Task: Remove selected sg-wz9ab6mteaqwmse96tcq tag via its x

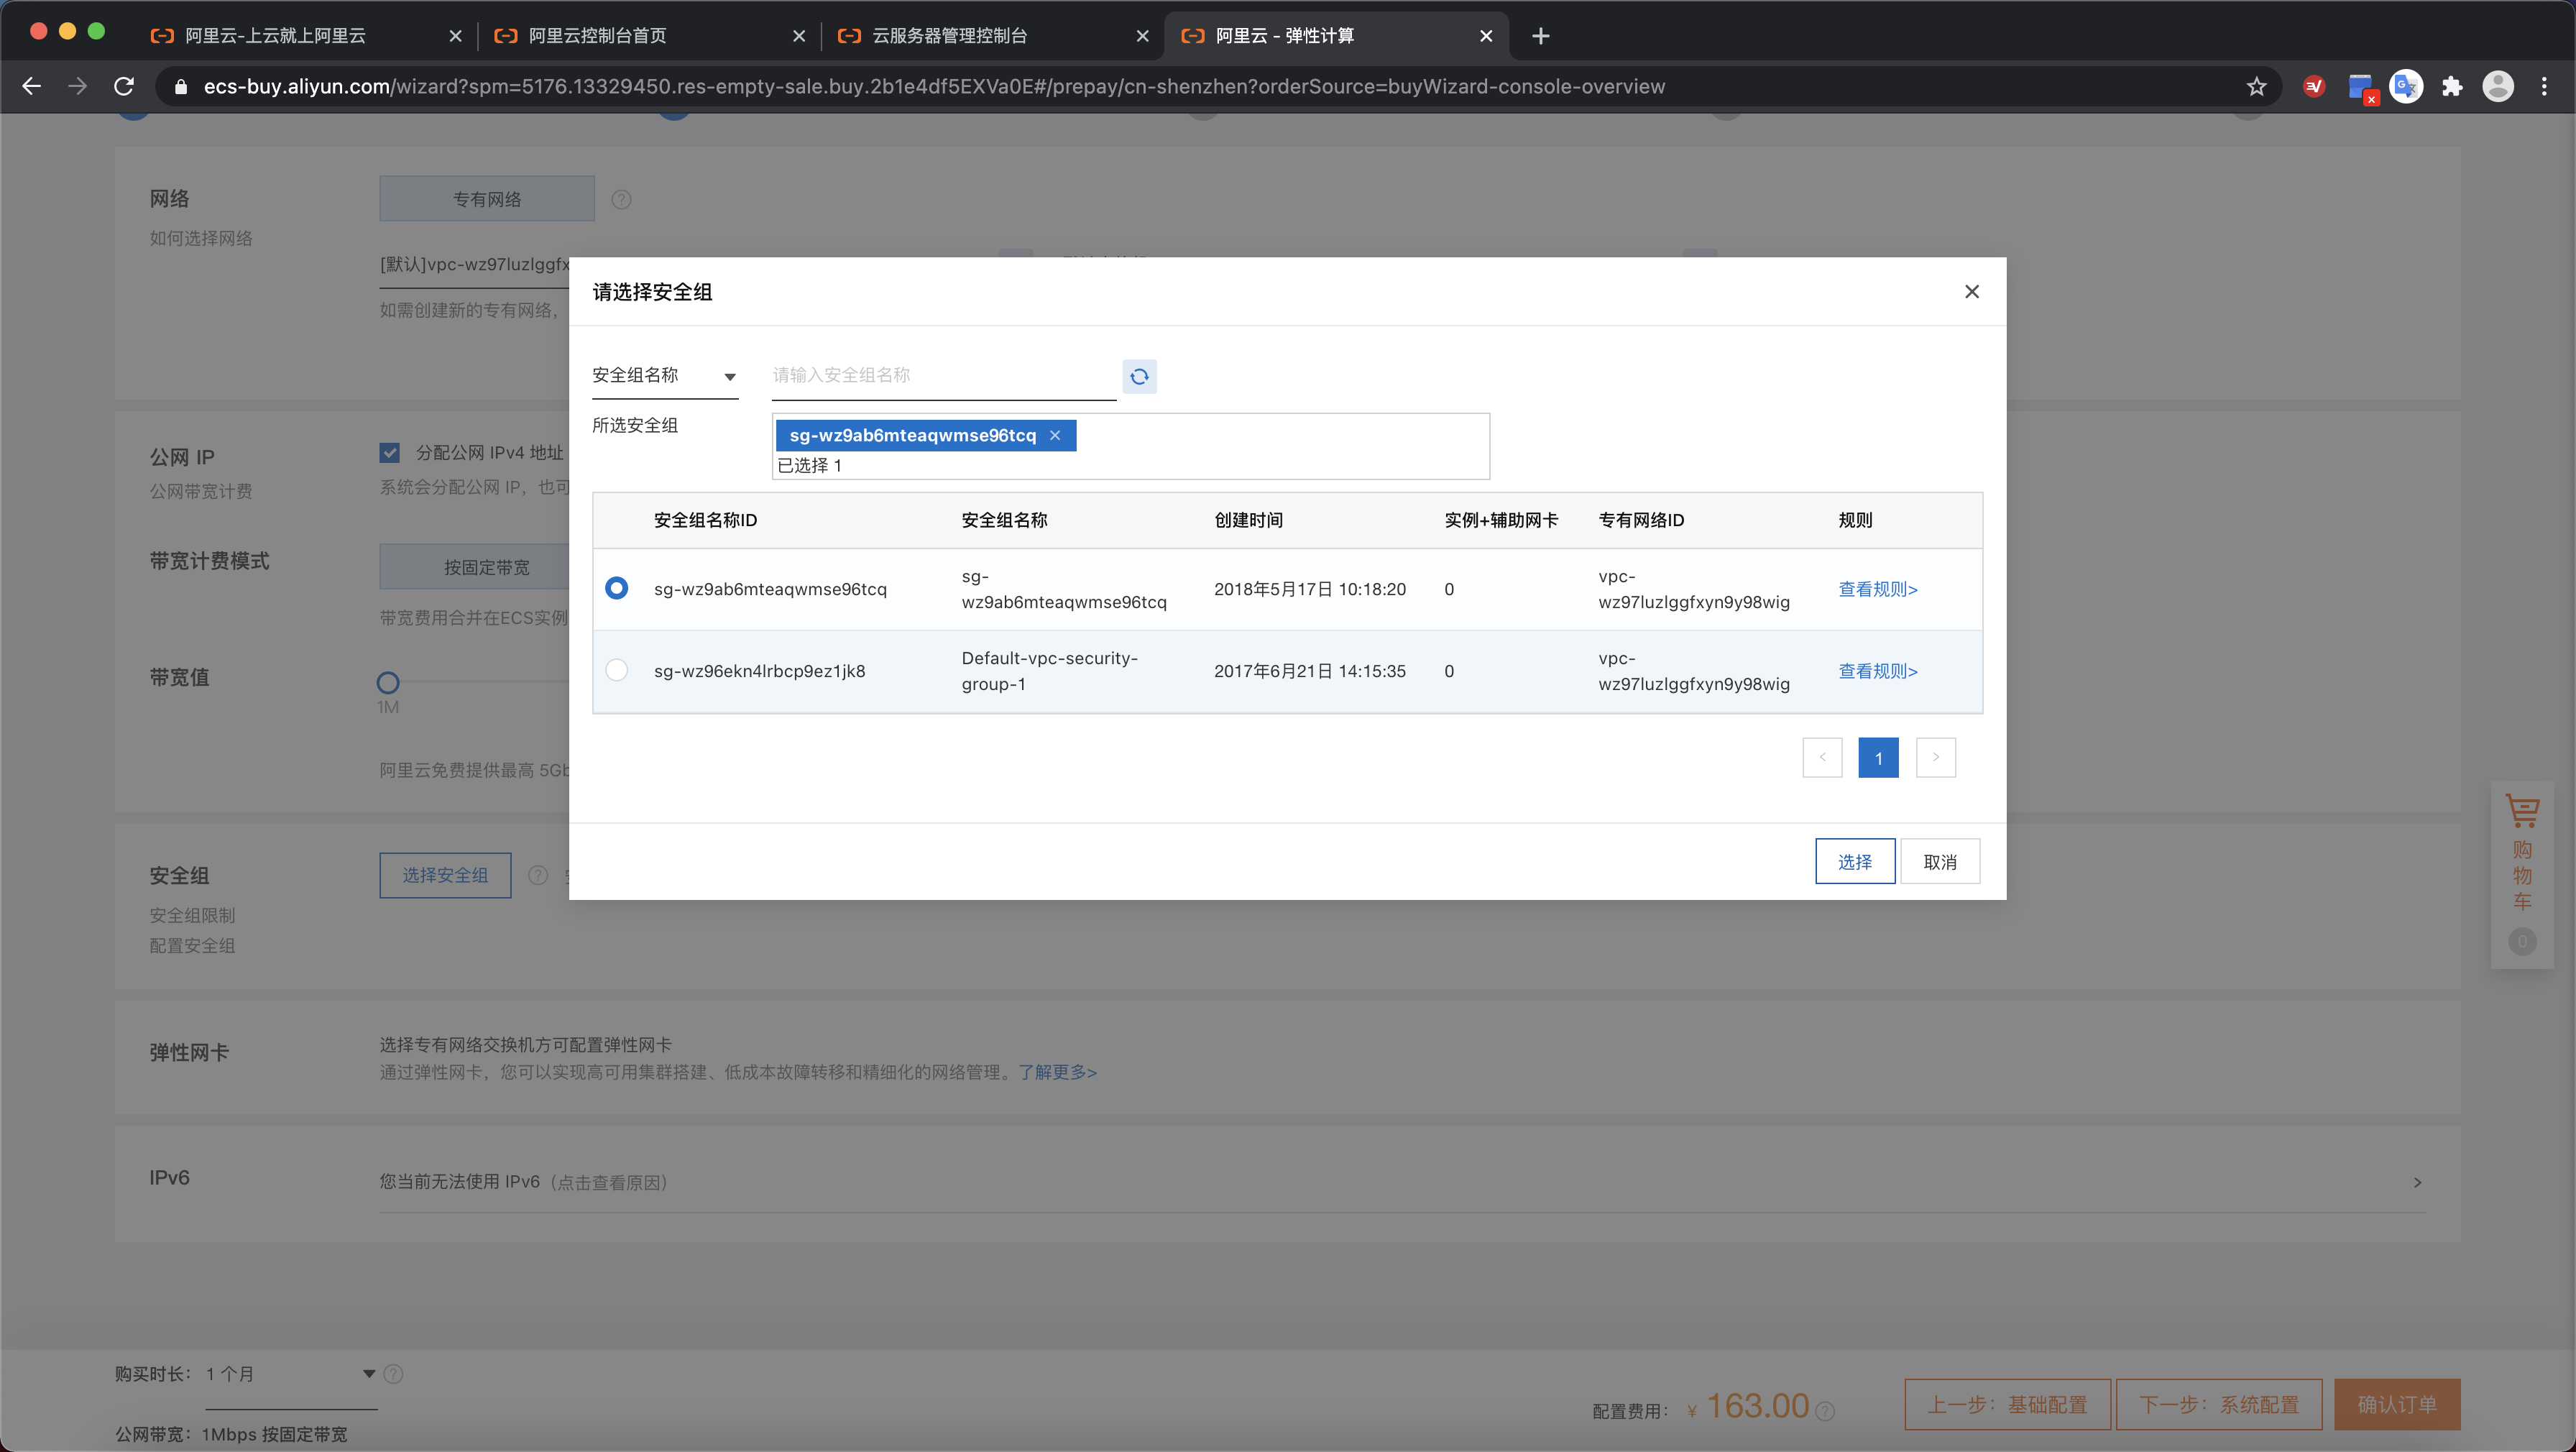Action: pos(1055,435)
